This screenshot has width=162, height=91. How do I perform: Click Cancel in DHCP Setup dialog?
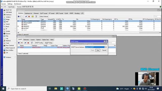click(x=104, y=50)
